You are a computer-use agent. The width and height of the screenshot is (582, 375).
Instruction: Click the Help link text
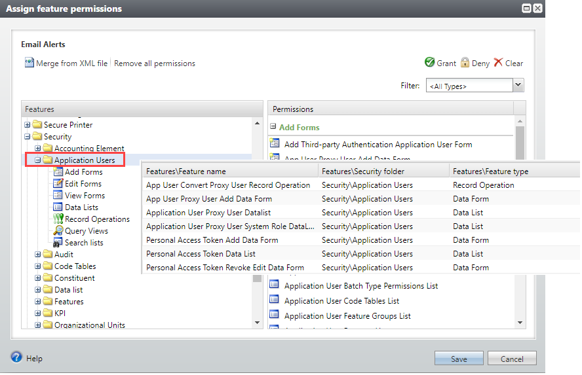pyautogui.click(x=34, y=359)
